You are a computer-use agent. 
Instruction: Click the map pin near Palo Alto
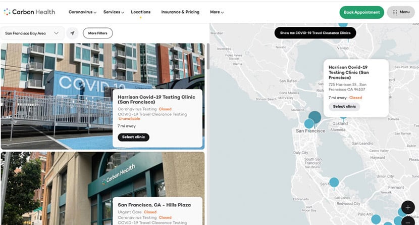[x=376, y=218]
